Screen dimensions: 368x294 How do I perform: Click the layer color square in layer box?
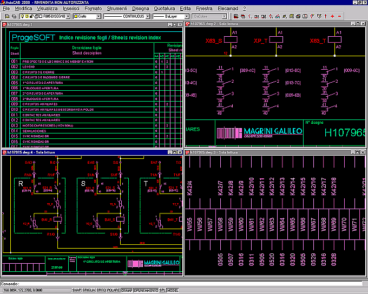click(41, 16)
